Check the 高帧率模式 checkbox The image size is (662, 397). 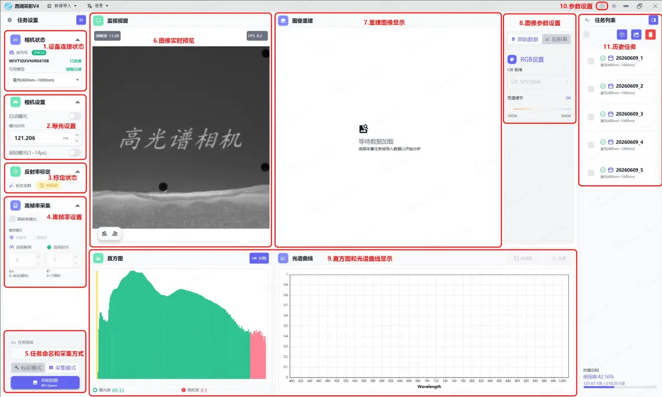click(x=13, y=219)
